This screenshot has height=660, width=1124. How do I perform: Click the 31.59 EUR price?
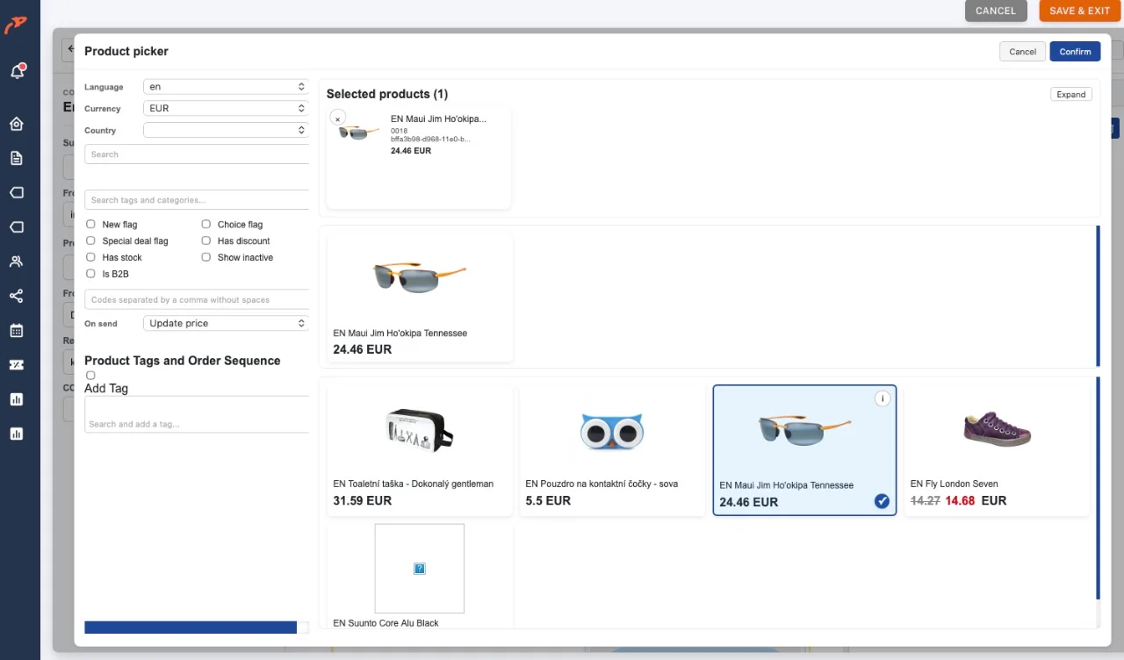[363, 501]
